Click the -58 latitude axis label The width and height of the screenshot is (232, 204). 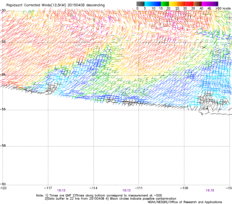[x=3, y=146]
